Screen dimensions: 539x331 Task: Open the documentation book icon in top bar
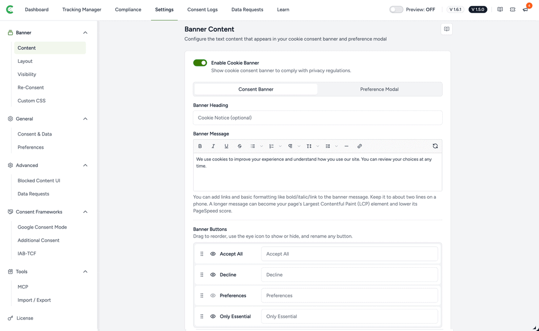[x=500, y=9]
